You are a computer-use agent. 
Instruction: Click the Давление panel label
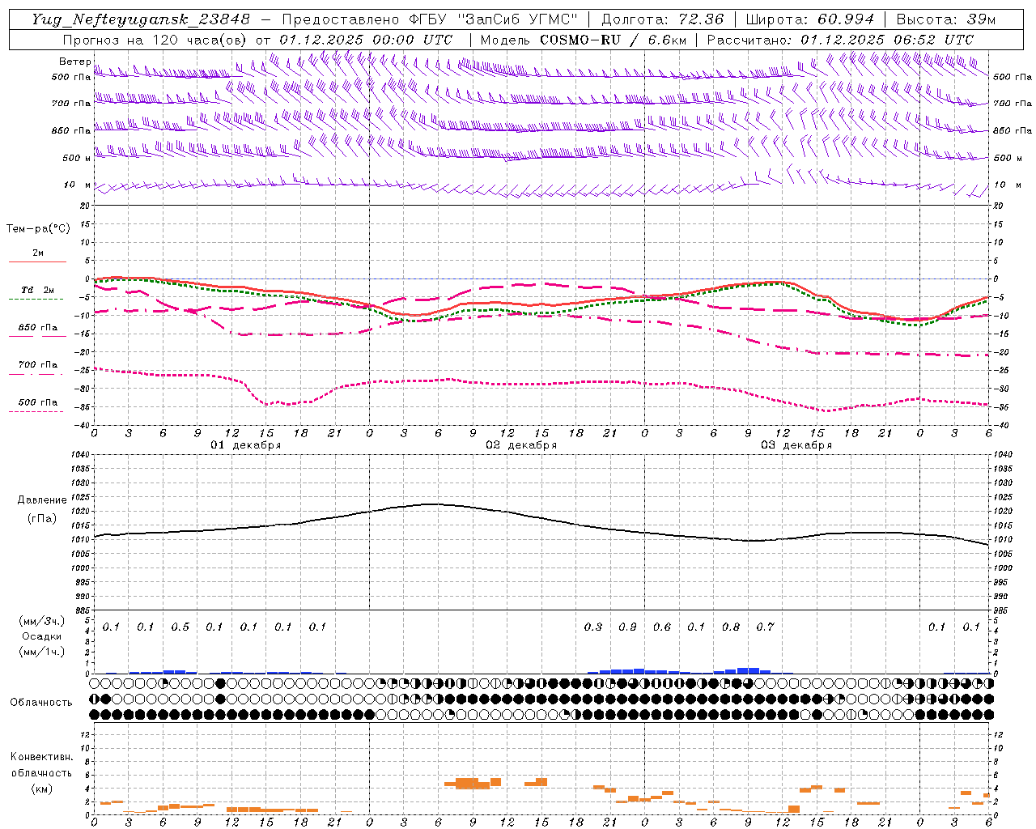click(x=42, y=500)
